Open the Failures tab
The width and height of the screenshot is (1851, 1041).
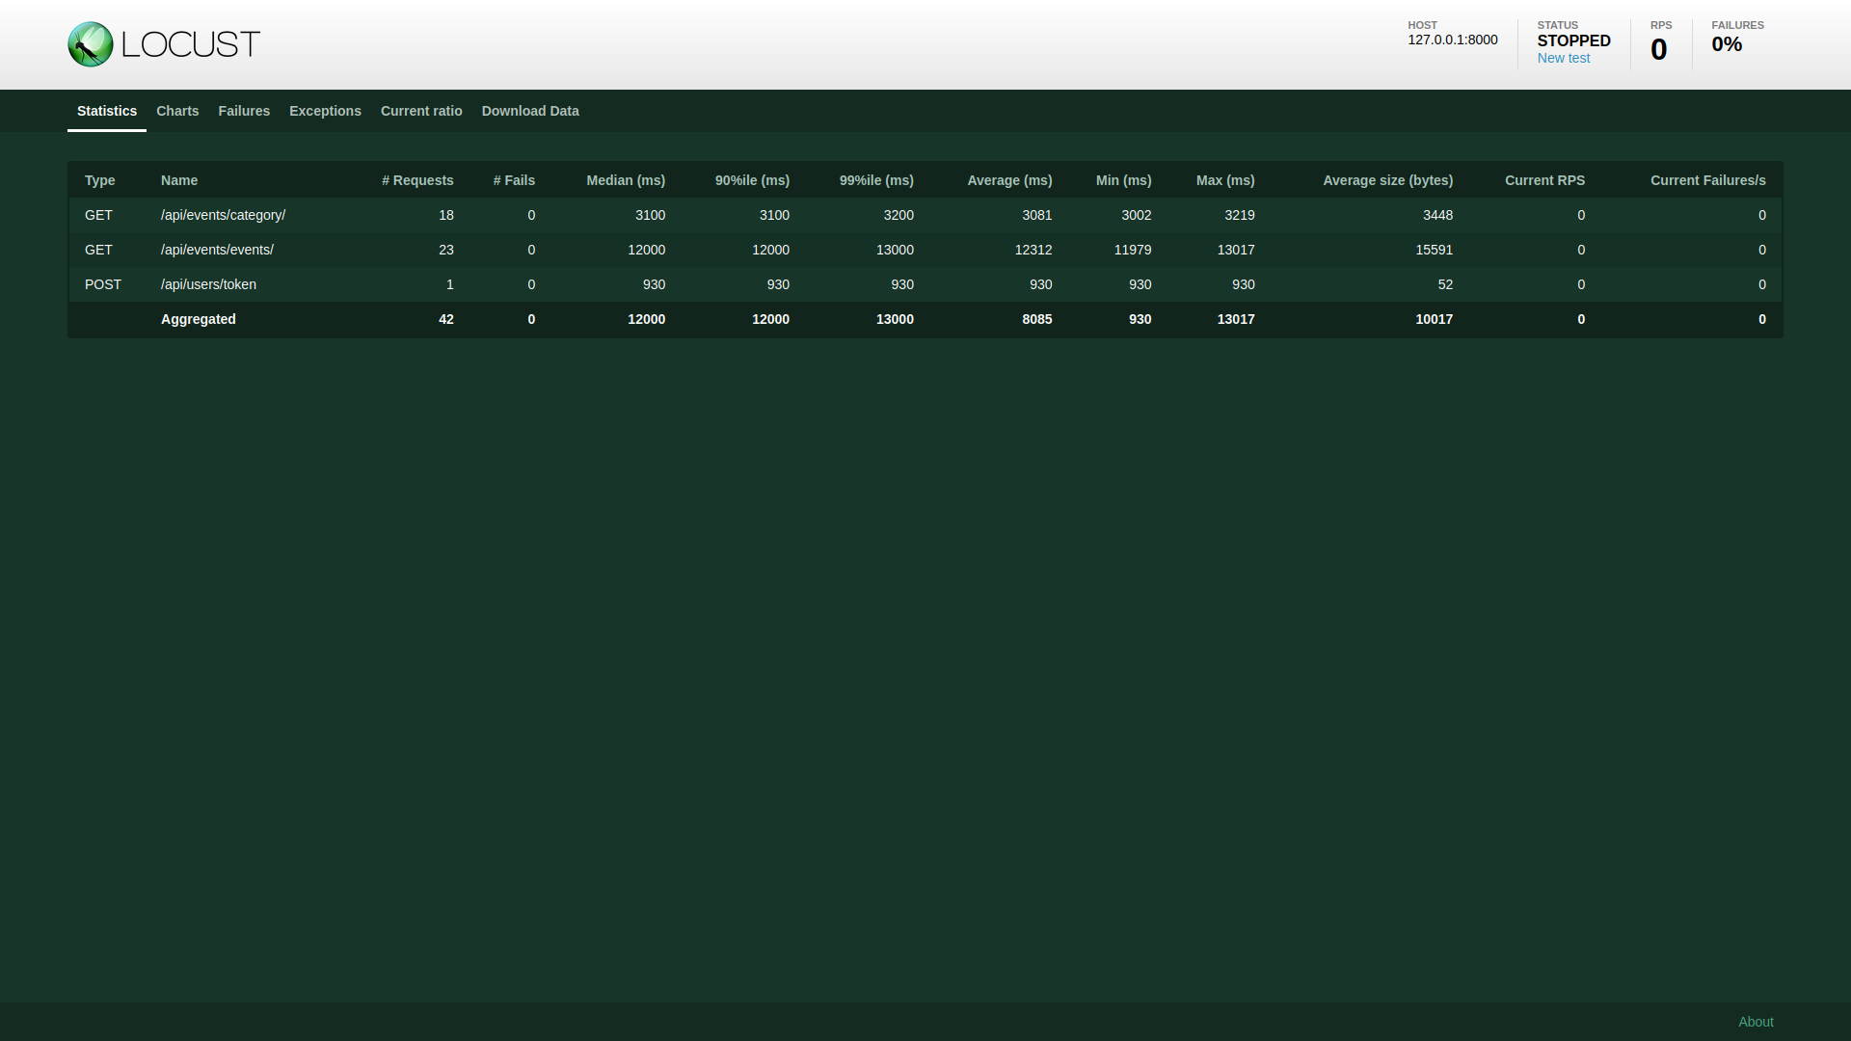(x=244, y=111)
